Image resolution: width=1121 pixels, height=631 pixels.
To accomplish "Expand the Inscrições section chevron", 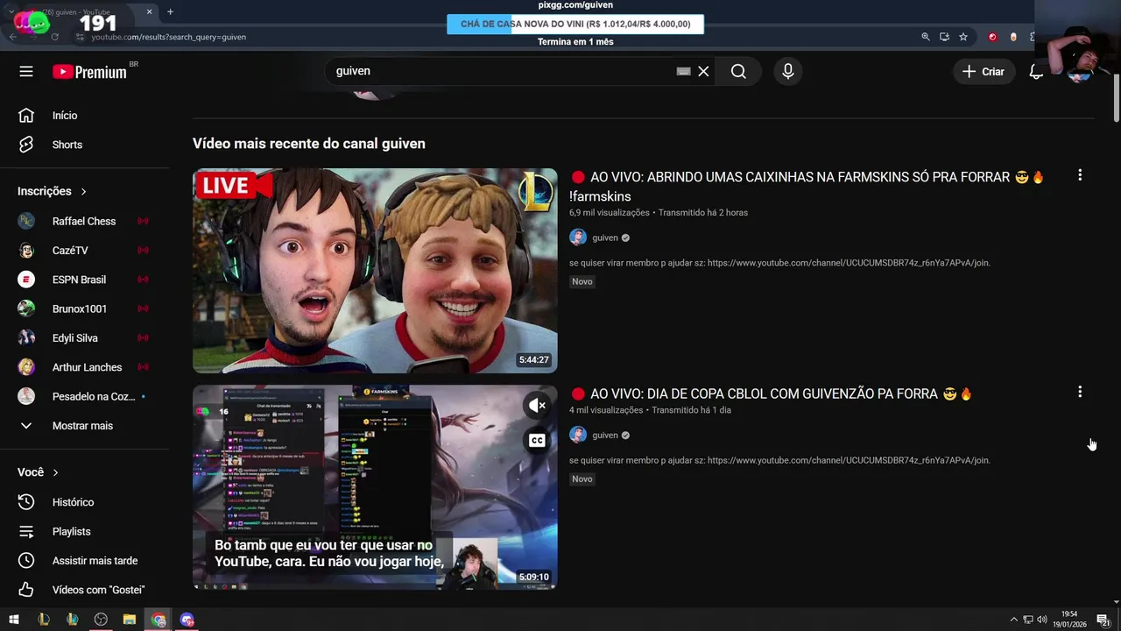I will pos(84,191).
